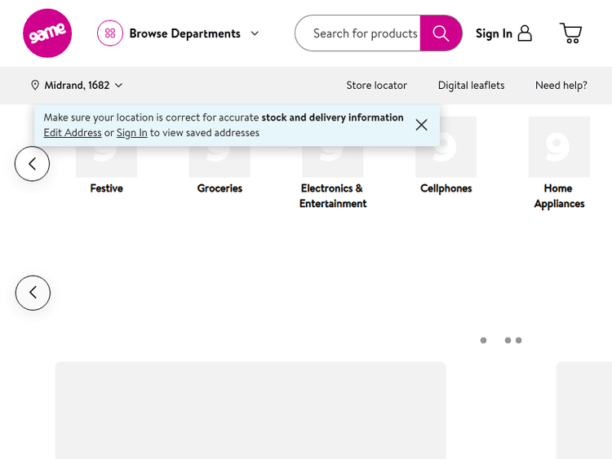Open Digital leaflets
The height and width of the screenshot is (459, 612).
tap(471, 86)
